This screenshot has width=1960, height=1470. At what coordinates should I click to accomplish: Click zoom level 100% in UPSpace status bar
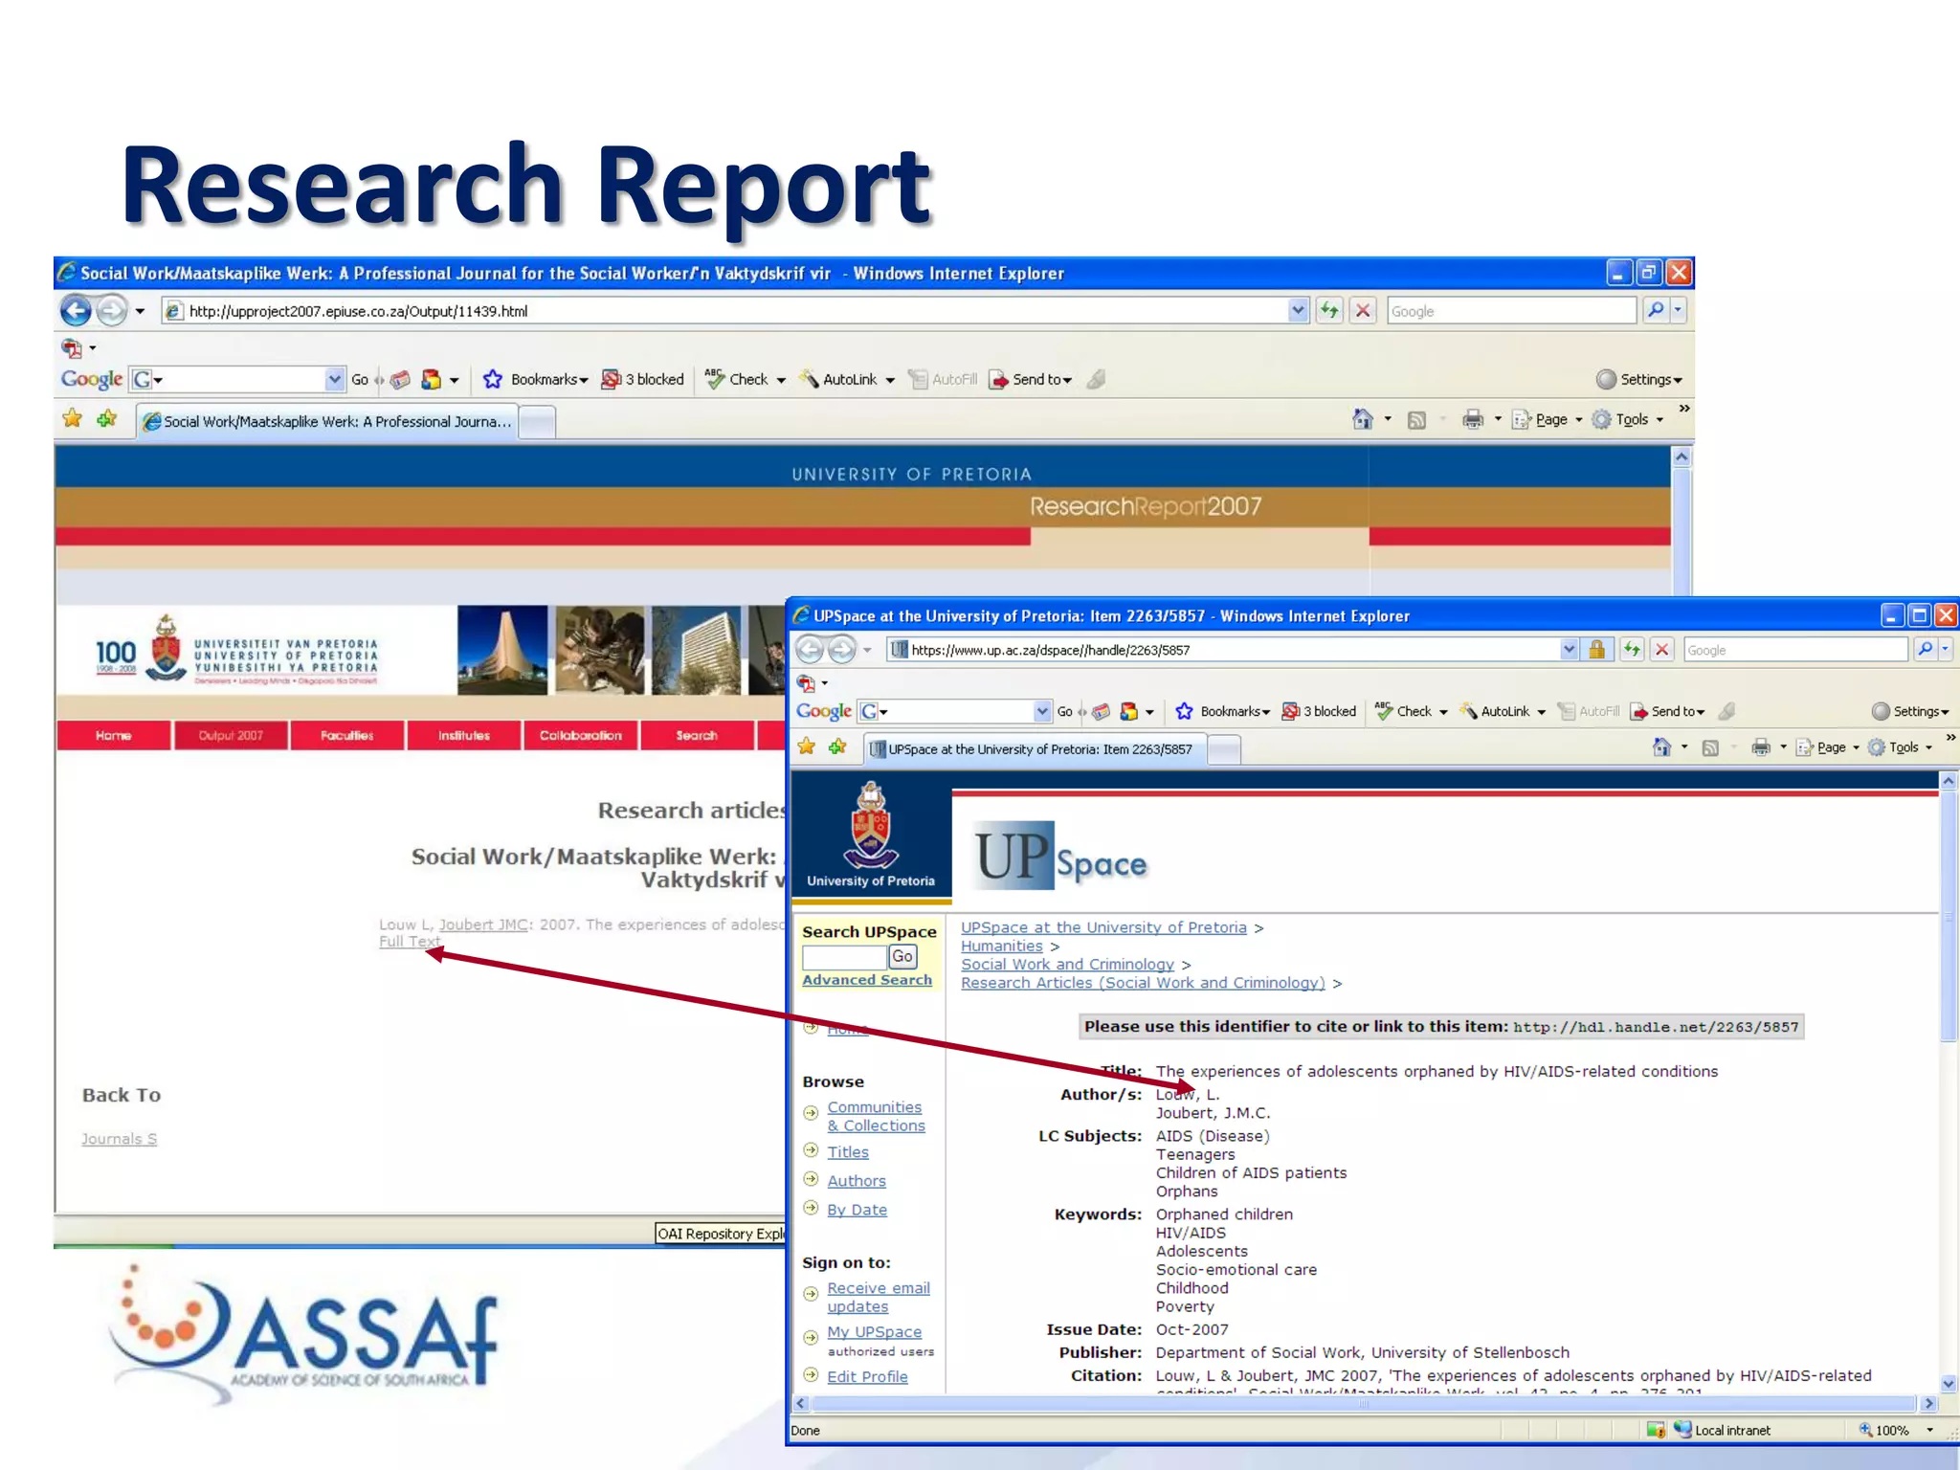tap(1893, 1431)
